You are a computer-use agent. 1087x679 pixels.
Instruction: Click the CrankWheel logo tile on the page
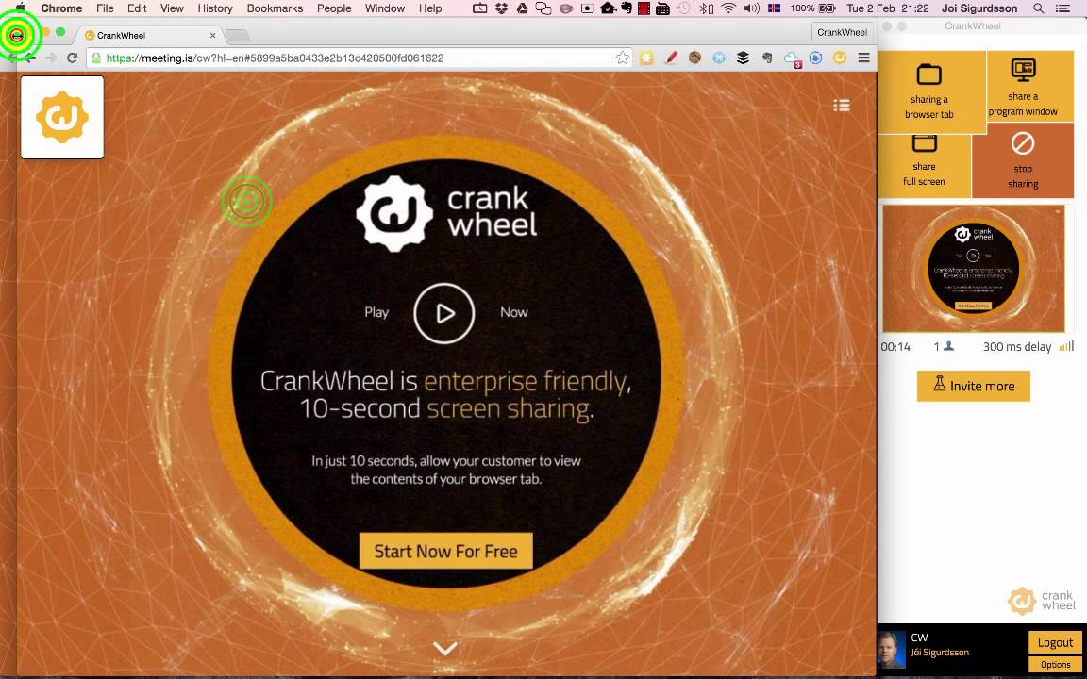(62, 117)
